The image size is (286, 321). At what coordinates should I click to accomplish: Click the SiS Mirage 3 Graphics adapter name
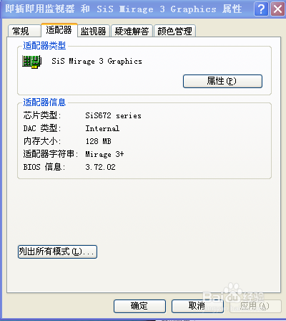coord(97,62)
